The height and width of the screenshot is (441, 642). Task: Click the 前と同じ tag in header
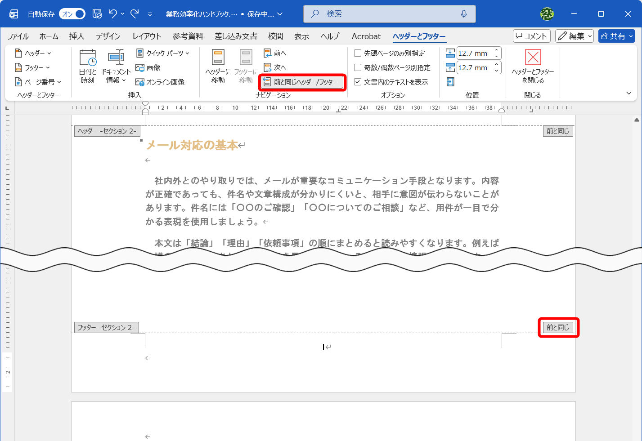pyautogui.click(x=558, y=131)
